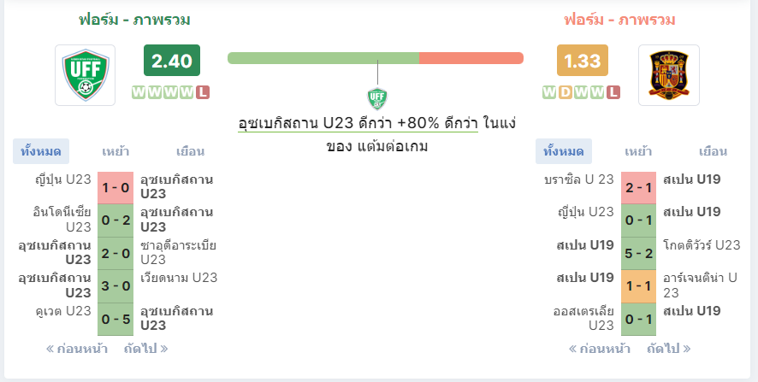
Task: Click the orange 1.33 points rating badge
Action: pos(583,61)
